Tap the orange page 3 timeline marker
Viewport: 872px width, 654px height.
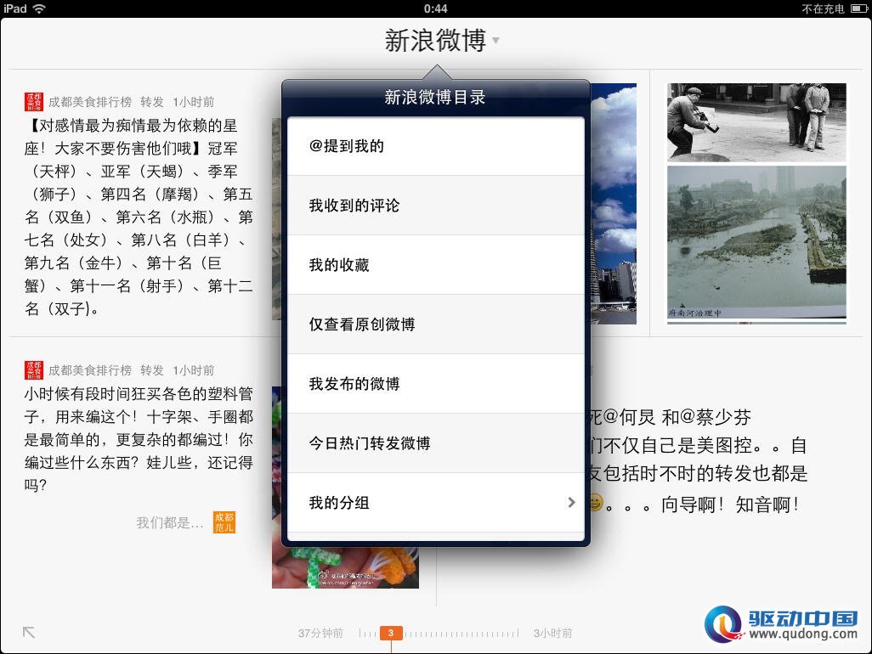(391, 633)
